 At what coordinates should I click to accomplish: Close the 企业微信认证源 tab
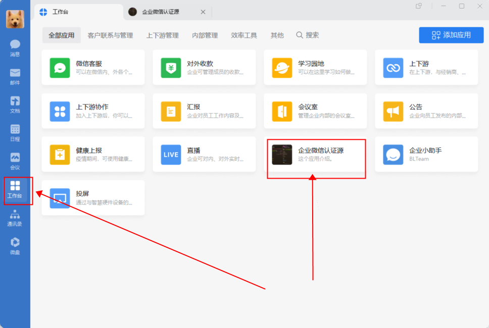pyautogui.click(x=203, y=12)
